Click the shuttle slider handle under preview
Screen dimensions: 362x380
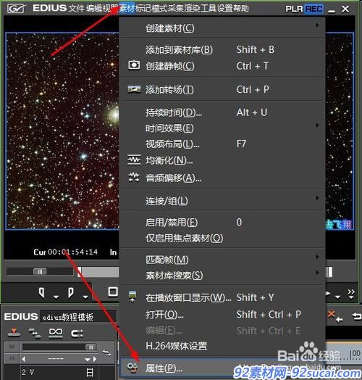pos(40,271)
